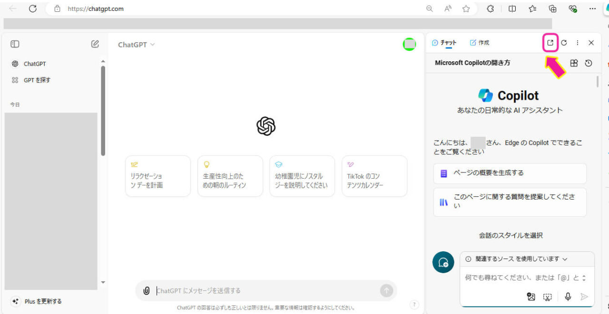The height and width of the screenshot is (314, 609).
Task: Click the "会話のスタイルを選択" text
Action: [511, 236]
